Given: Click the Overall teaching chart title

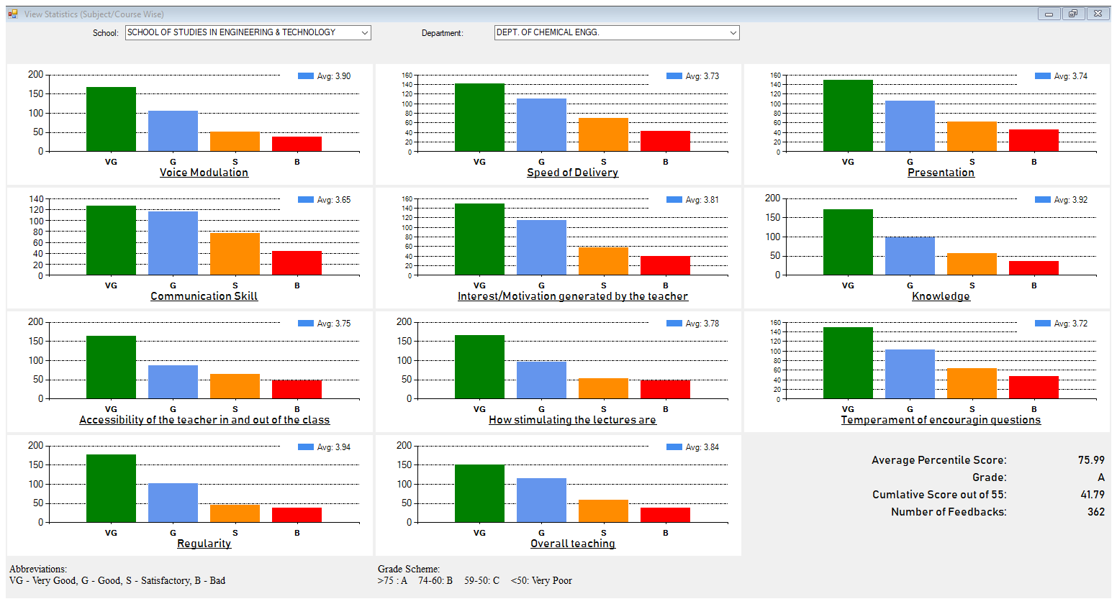Looking at the screenshot, I should [x=572, y=544].
